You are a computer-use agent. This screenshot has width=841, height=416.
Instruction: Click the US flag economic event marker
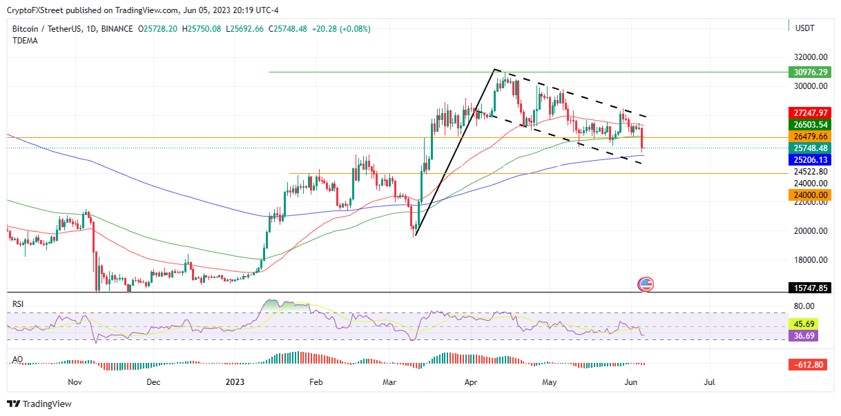646,284
